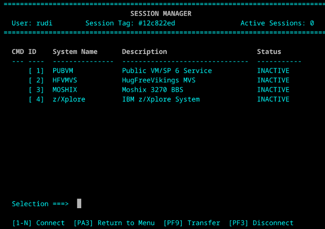Click the Selection input cursor field
This screenshot has height=229, width=325.
[79, 204]
